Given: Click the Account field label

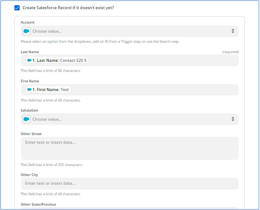Looking at the screenshot, I should click(27, 22).
